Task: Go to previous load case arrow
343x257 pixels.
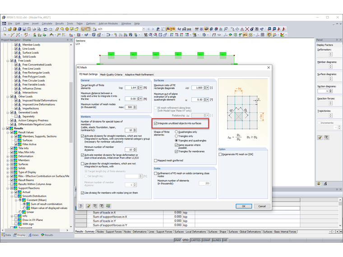Action: point(148,29)
